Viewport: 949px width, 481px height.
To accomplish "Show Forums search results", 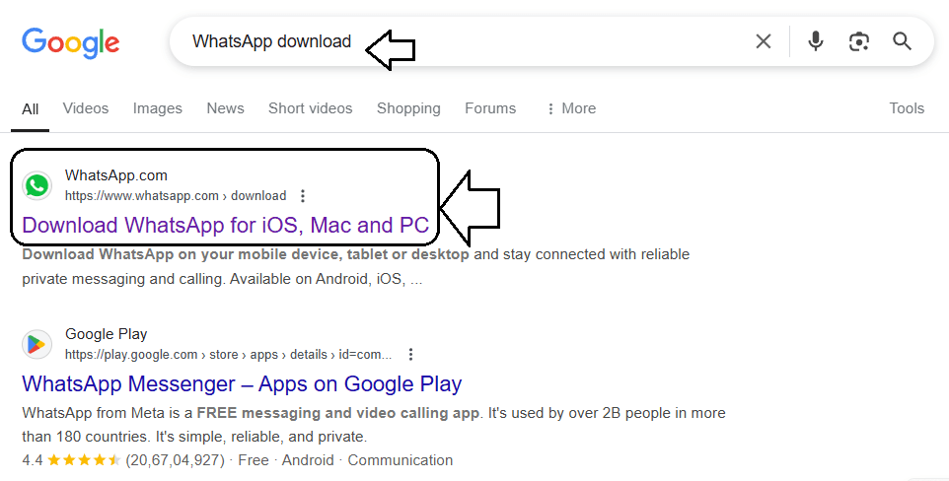I will (490, 108).
